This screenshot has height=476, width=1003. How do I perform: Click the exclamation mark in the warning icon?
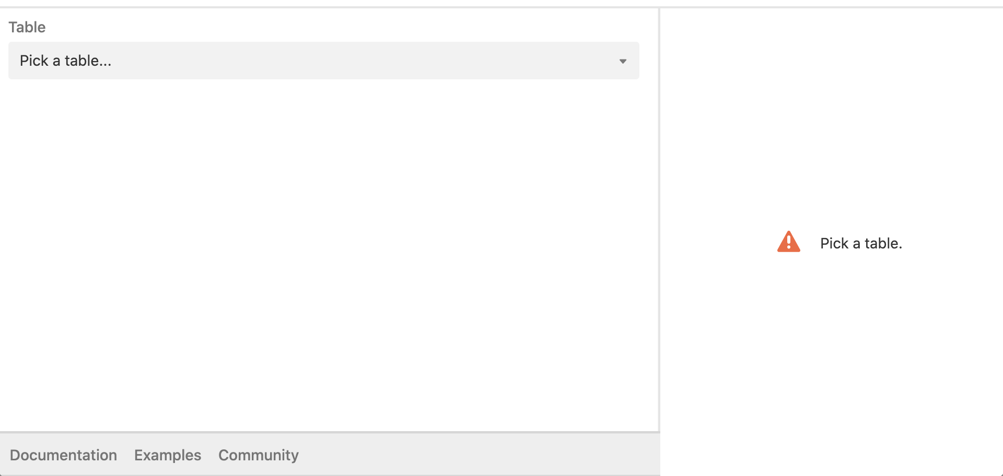pos(789,243)
